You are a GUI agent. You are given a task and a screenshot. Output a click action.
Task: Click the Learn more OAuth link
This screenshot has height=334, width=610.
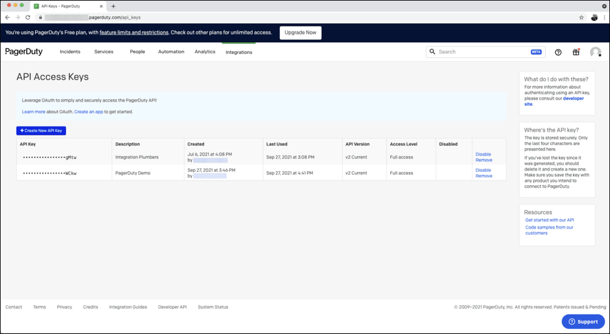(x=33, y=112)
